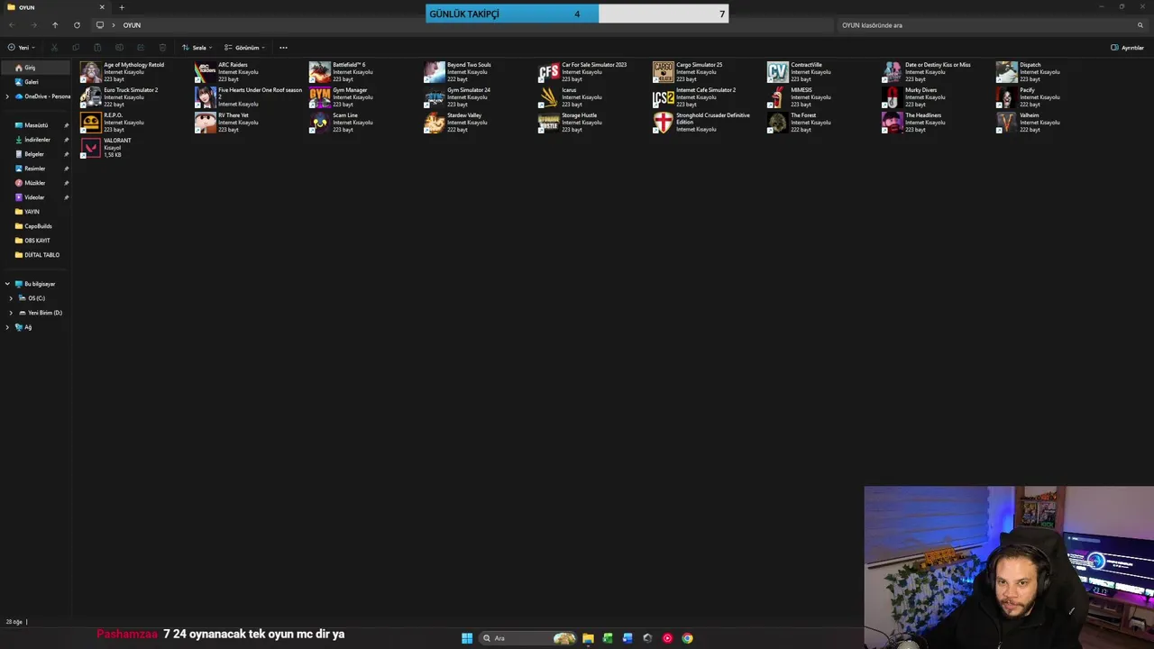Open the Yeni (New) dropdown

pyautogui.click(x=22, y=48)
